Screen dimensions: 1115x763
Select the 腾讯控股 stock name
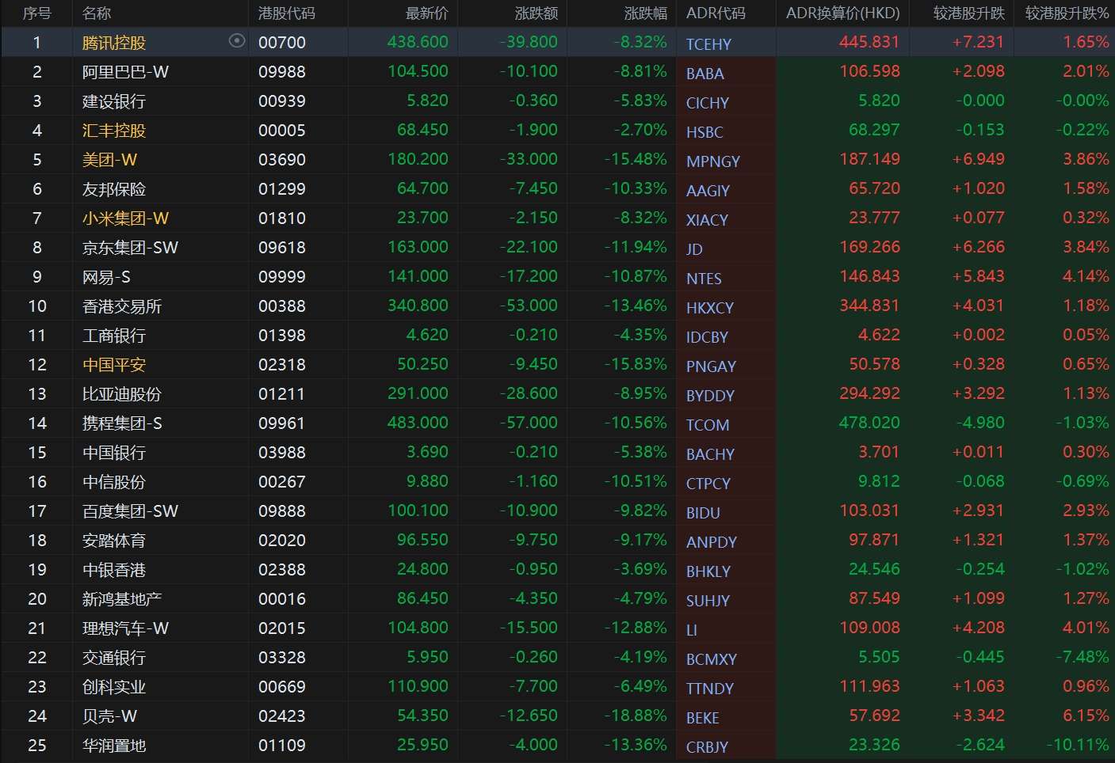coord(114,43)
